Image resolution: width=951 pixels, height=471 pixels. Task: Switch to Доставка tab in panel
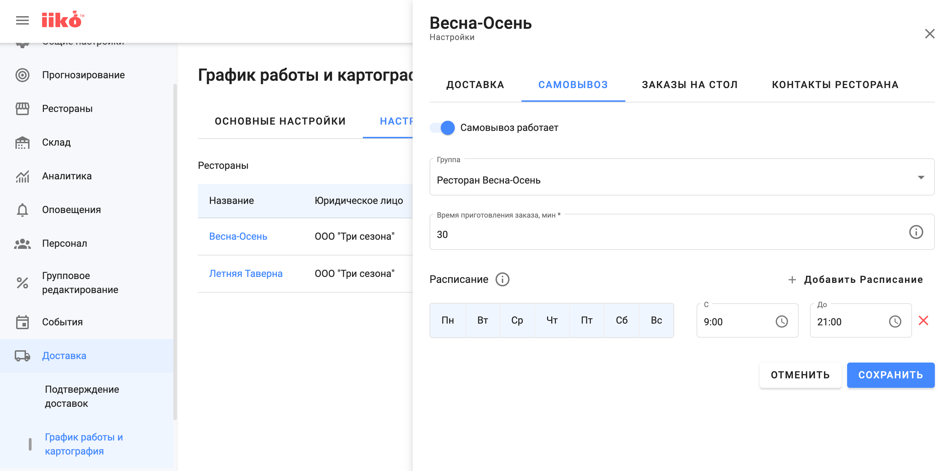[x=475, y=85]
